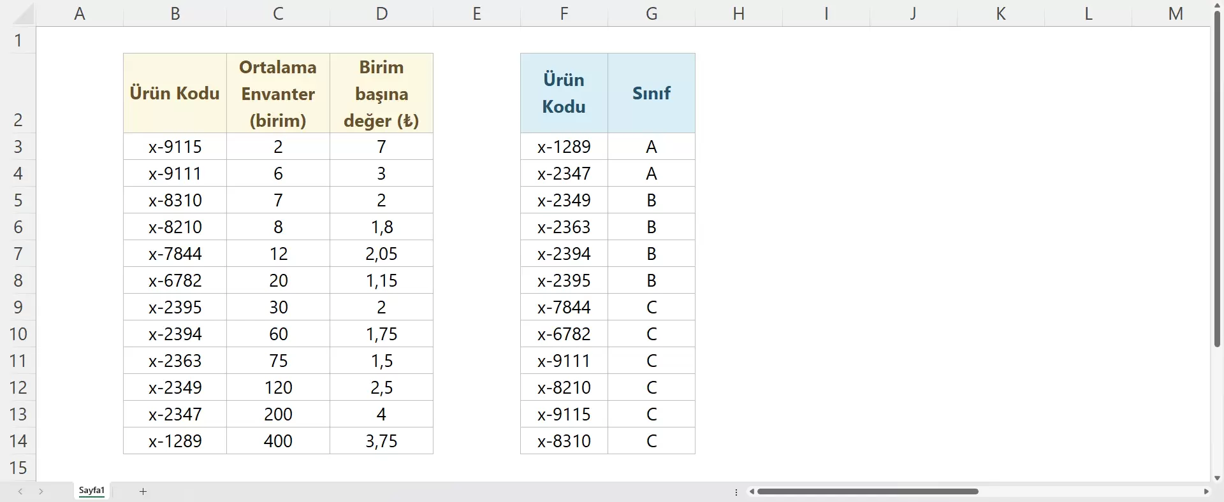Image resolution: width=1224 pixels, height=502 pixels.
Task: Click the 'Ürün Kodu' header in column B
Action: pos(175,93)
